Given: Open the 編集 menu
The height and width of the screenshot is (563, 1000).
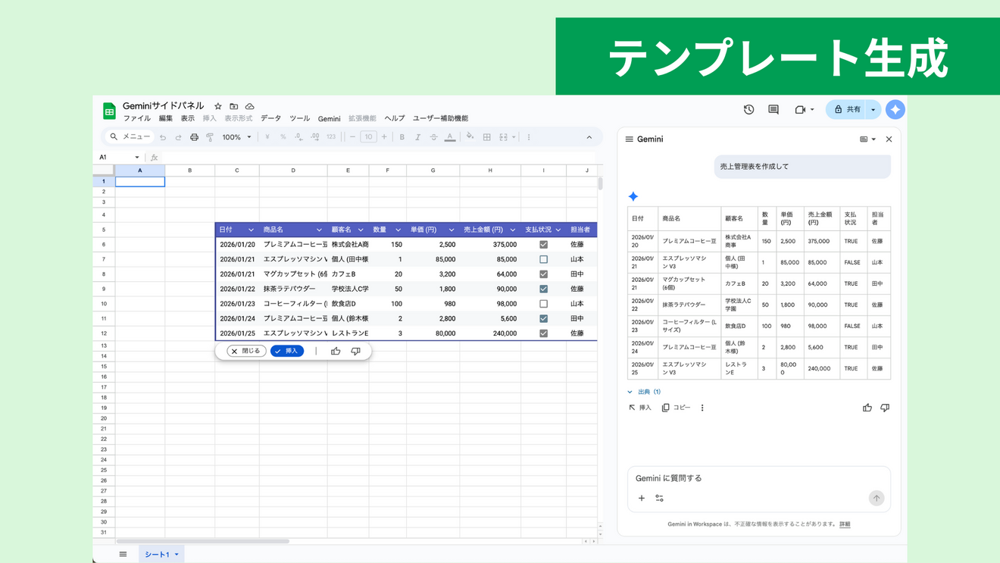Looking at the screenshot, I should point(166,119).
